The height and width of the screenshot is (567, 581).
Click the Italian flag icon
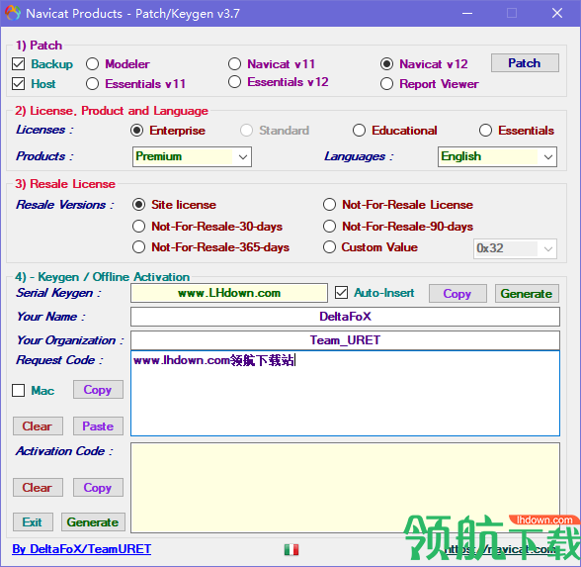point(291,549)
